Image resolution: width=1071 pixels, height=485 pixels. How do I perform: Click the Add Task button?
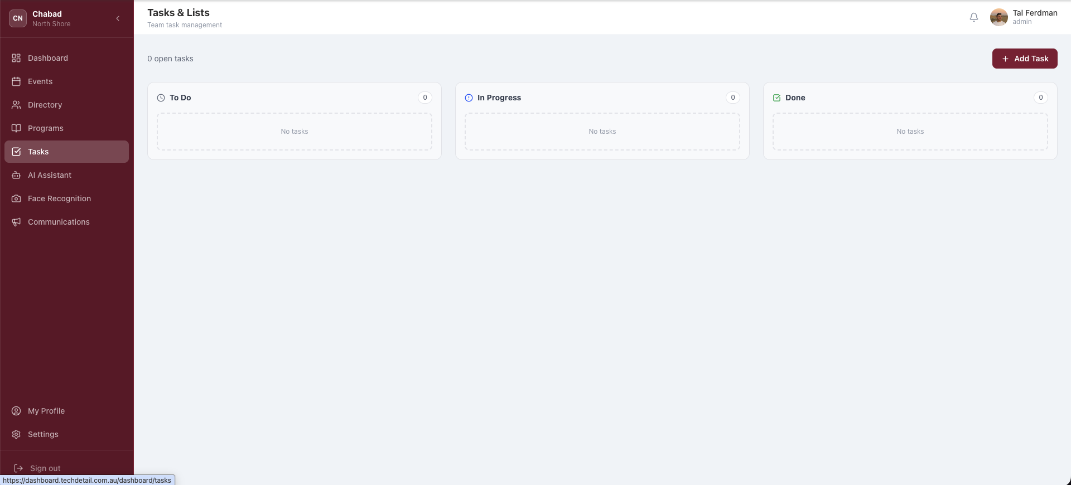point(1025,59)
